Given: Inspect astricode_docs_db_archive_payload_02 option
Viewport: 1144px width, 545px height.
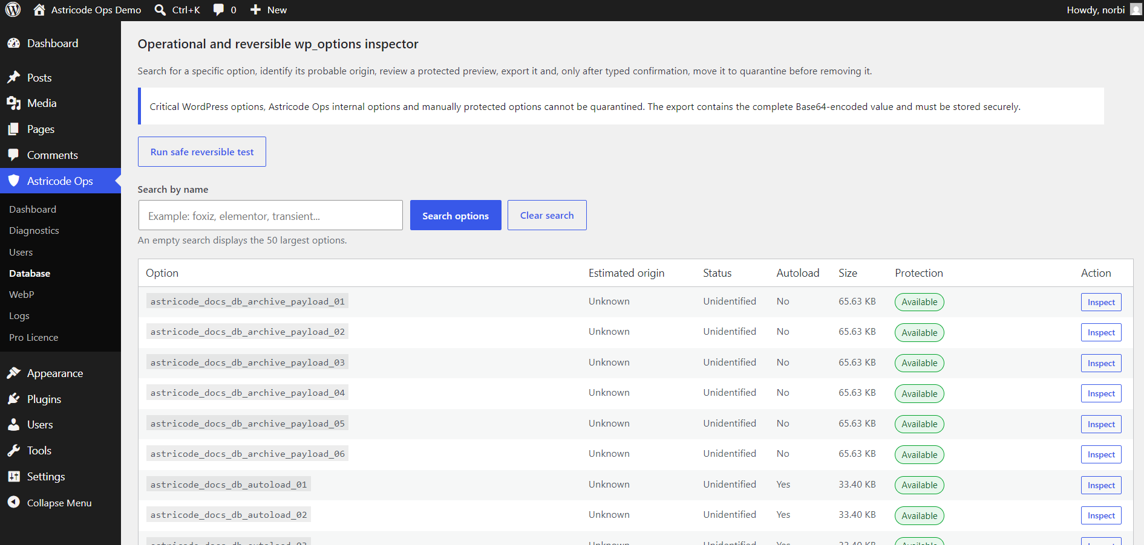Looking at the screenshot, I should (1101, 332).
